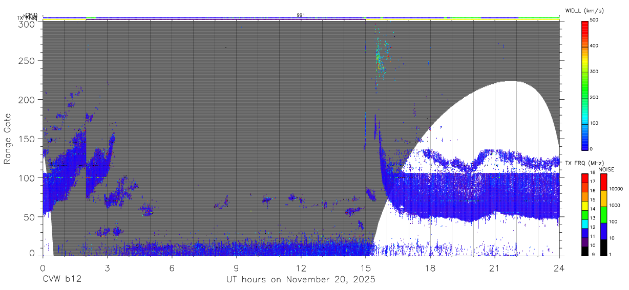
Task: Click the 12 tick on the UT hours axis
Action: click(301, 268)
